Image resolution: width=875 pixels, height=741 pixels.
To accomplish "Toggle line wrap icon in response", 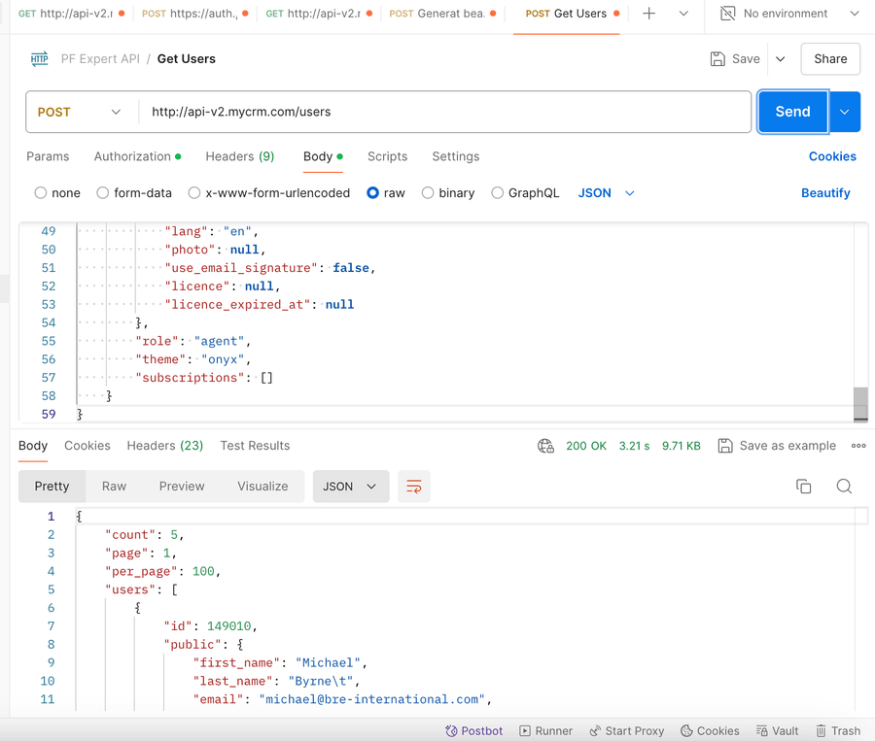I will (x=414, y=487).
